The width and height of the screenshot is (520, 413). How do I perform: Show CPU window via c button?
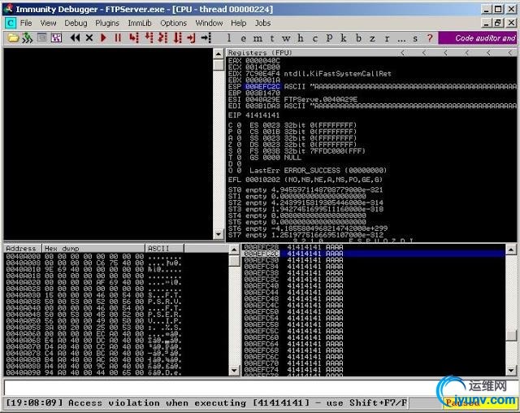(314, 38)
